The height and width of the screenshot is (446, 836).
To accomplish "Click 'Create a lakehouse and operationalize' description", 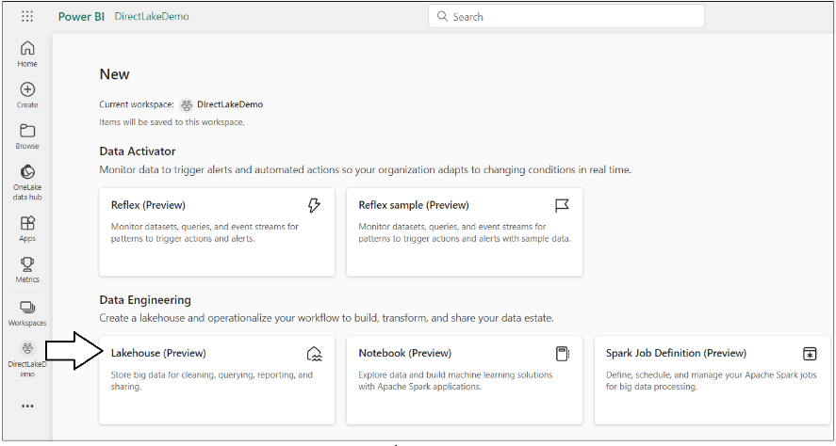I will pos(326,318).
